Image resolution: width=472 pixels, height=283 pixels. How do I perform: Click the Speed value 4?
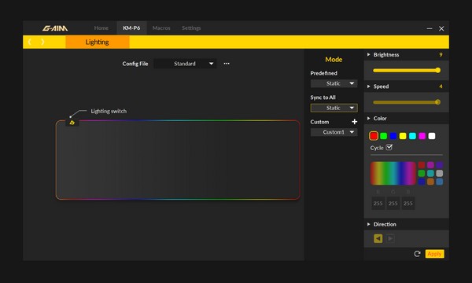tap(441, 86)
